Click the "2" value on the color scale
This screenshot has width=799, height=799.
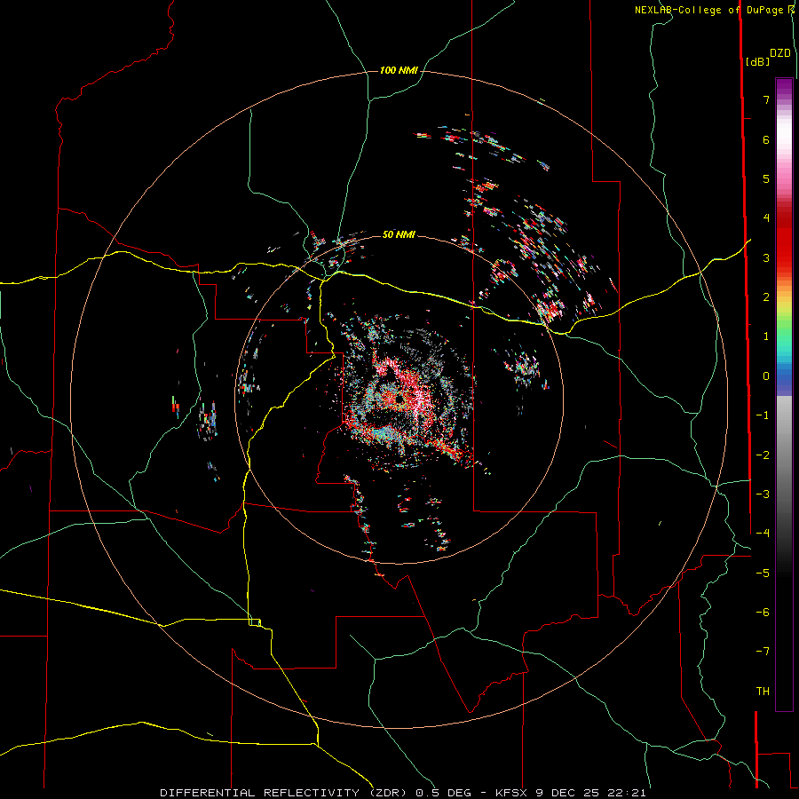766,297
